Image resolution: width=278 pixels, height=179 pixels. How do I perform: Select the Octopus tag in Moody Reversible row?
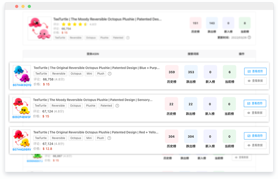(75, 106)
